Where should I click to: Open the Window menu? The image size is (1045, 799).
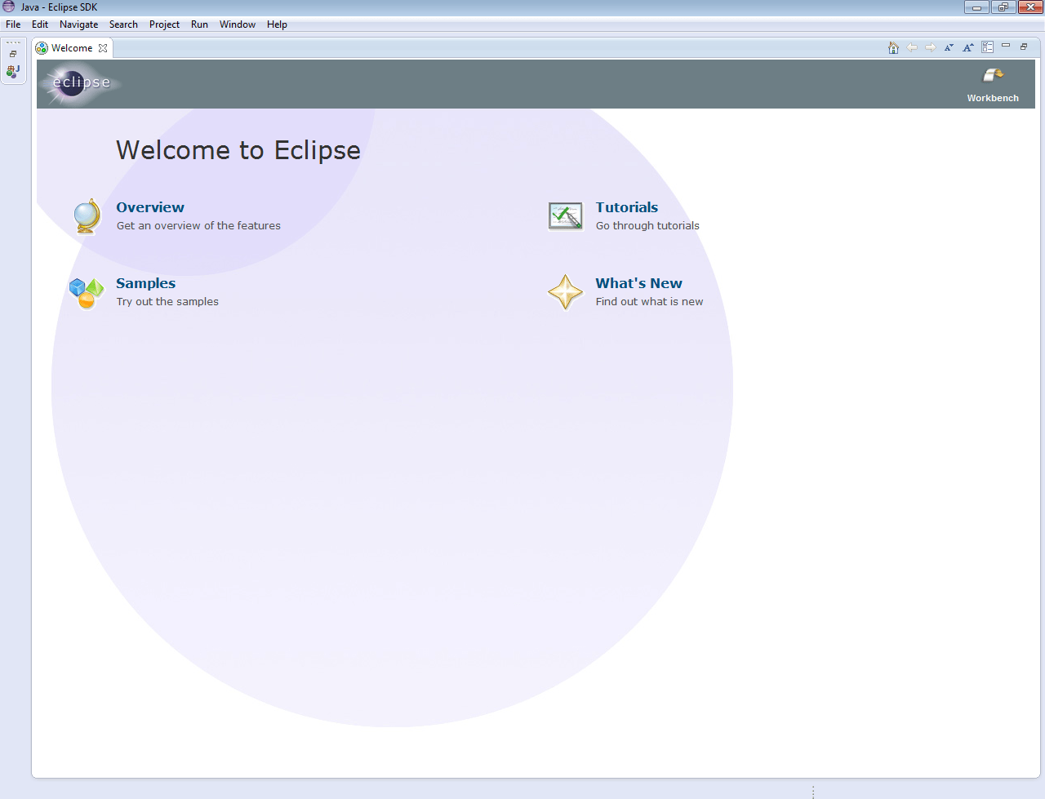point(238,24)
